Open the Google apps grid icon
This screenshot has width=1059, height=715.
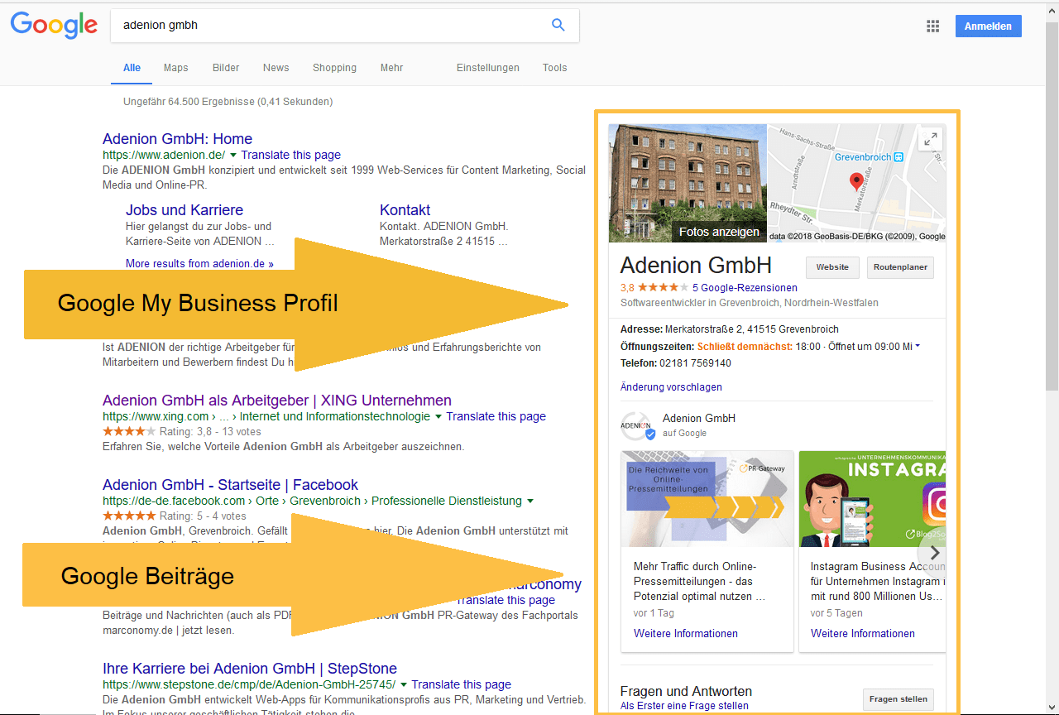click(933, 26)
